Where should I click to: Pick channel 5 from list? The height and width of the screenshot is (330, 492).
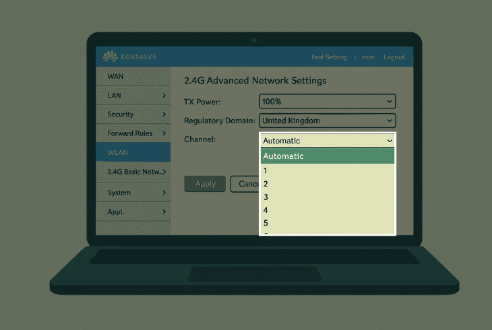[x=327, y=223]
